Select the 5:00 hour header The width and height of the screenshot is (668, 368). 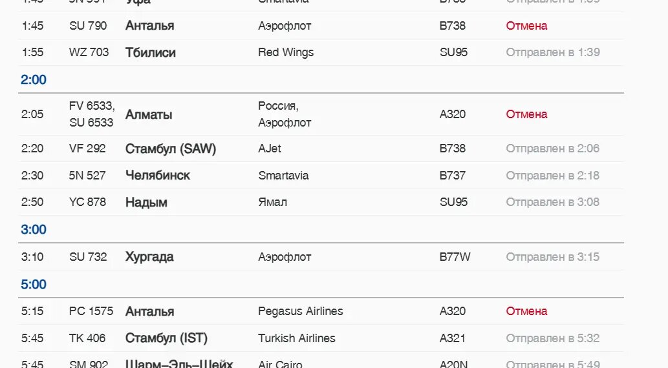pyautogui.click(x=34, y=285)
